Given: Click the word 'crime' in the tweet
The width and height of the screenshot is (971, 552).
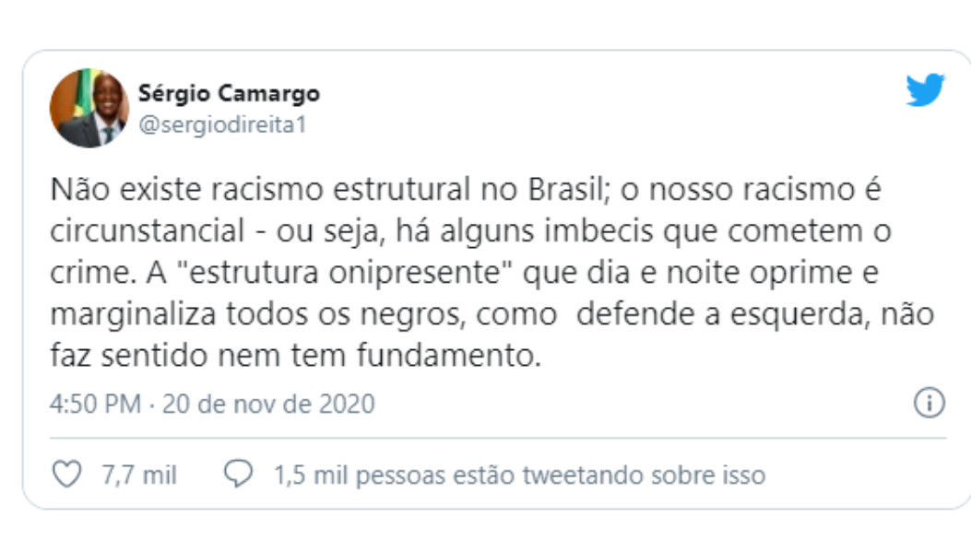Looking at the screenshot, I should click(x=89, y=274).
